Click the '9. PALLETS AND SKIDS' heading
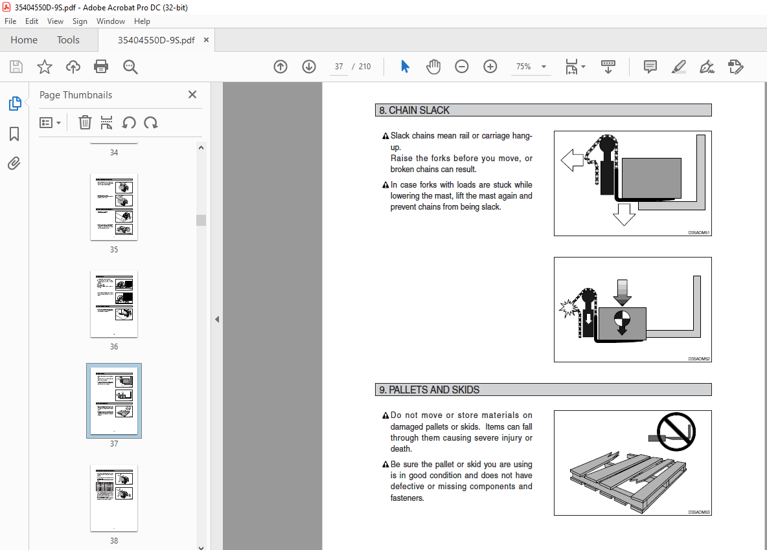Image resolution: width=767 pixels, height=550 pixels. [x=429, y=390]
